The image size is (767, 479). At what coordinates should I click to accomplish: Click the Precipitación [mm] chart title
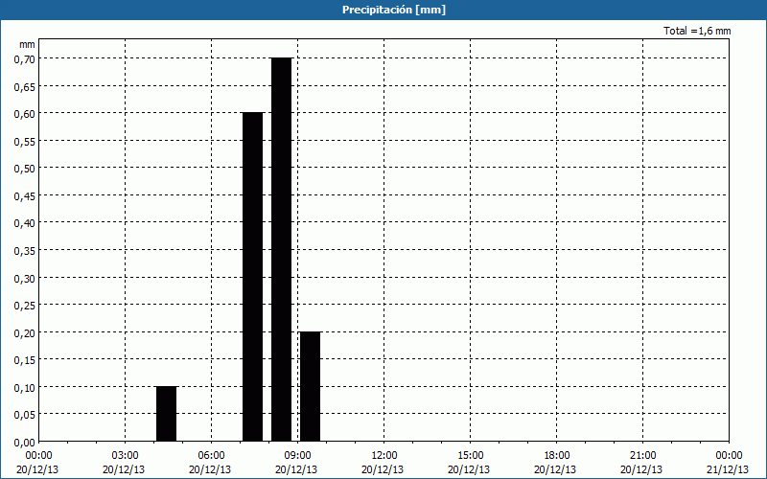pos(394,10)
